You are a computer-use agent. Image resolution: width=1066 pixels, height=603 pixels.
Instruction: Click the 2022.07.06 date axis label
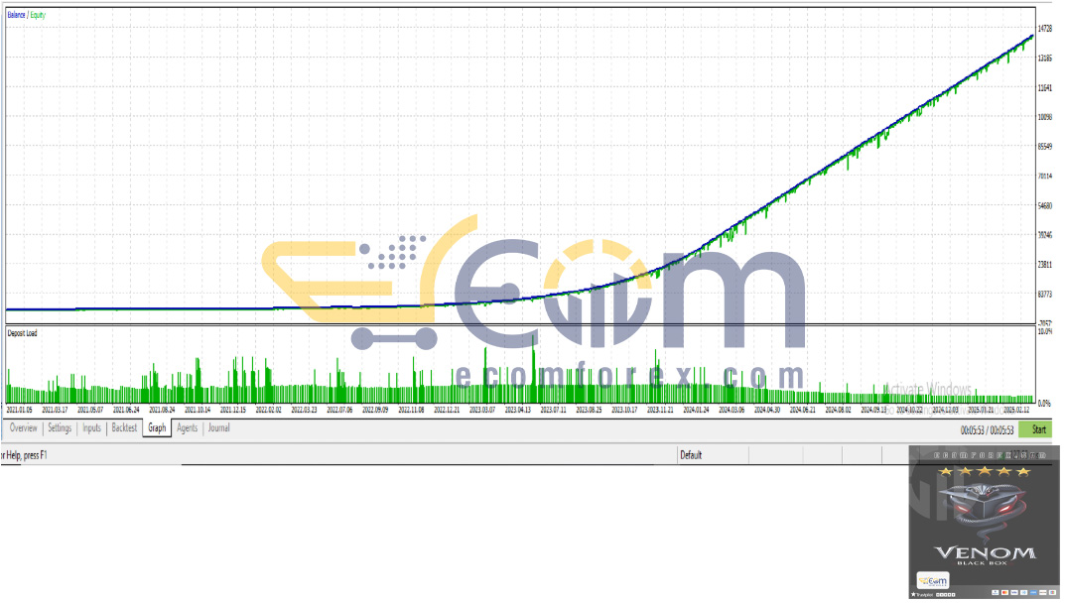tap(339, 411)
